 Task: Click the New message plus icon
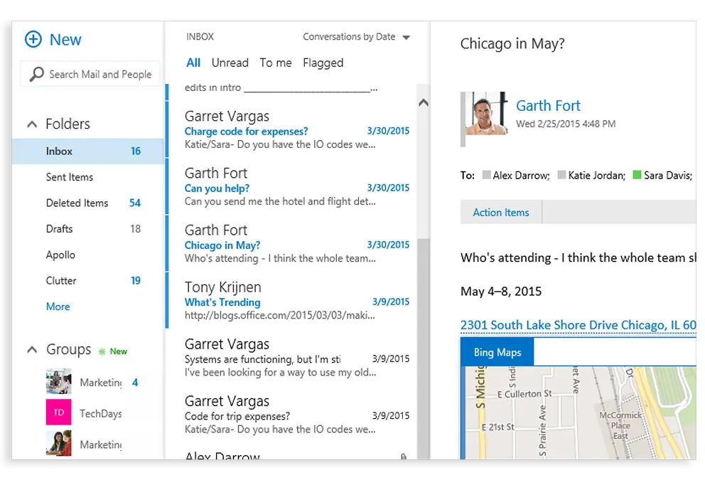[x=33, y=40]
